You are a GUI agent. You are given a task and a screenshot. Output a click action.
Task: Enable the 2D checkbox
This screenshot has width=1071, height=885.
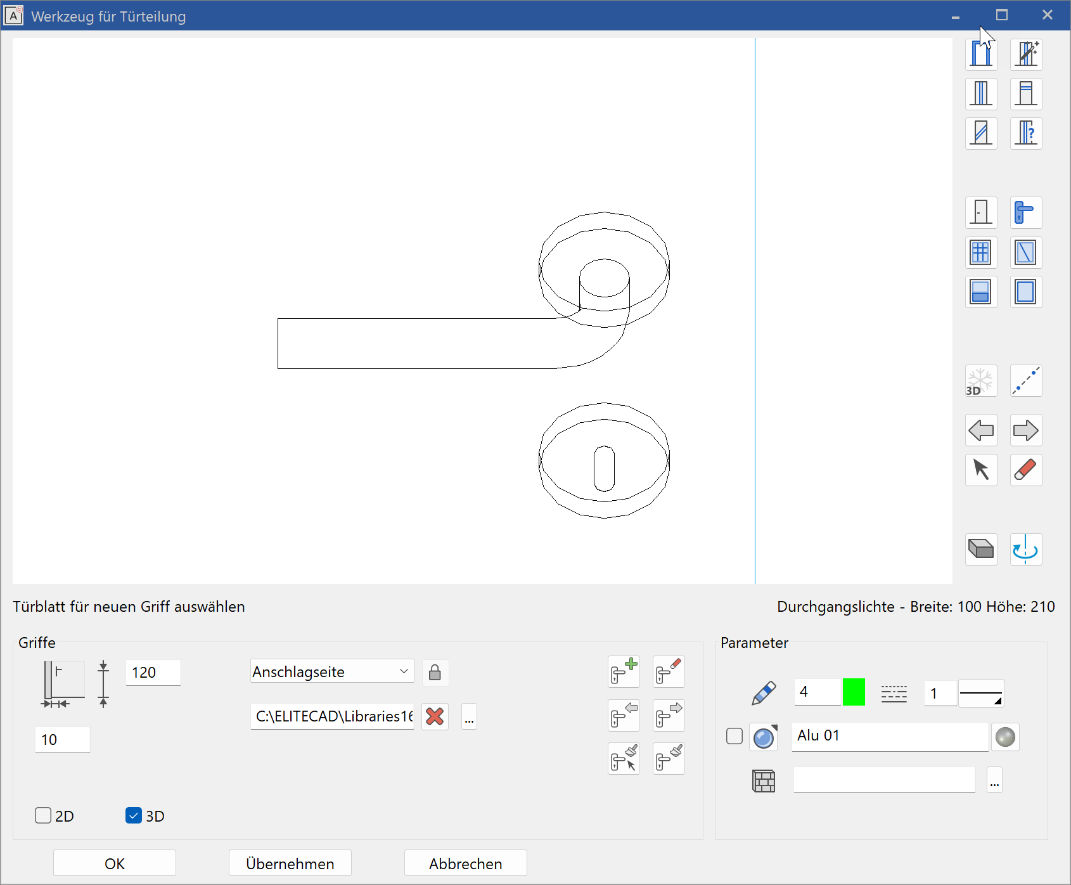click(43, 815)
